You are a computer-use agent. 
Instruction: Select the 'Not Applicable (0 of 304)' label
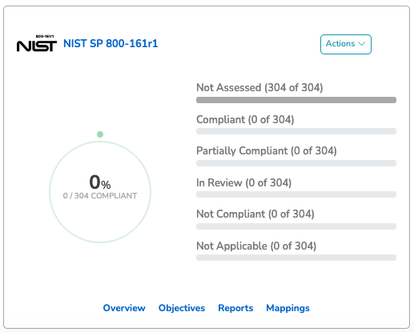[256, 246]
